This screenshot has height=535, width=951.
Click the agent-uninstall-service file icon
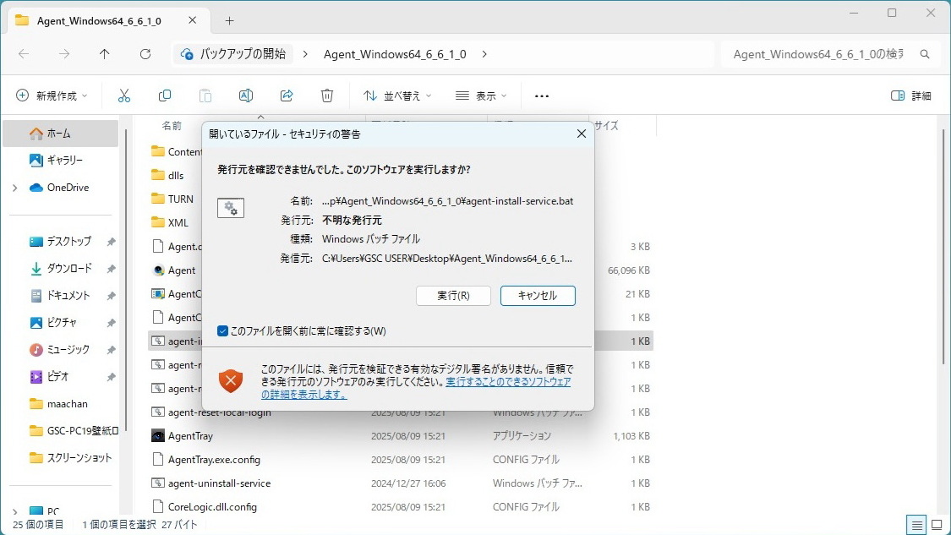click(158, 483)
